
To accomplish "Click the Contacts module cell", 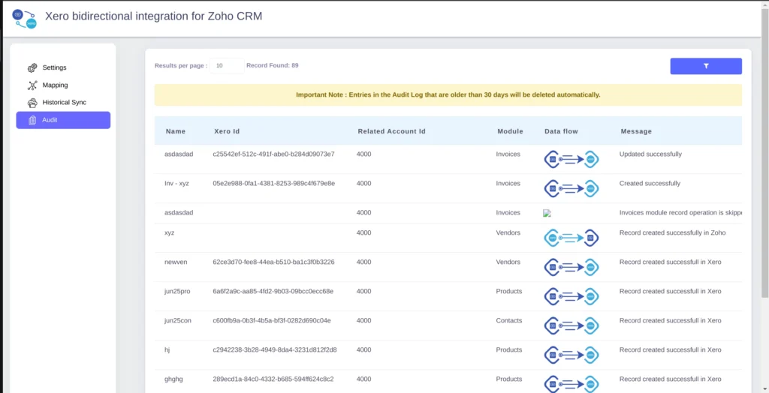I will [509, 321].
